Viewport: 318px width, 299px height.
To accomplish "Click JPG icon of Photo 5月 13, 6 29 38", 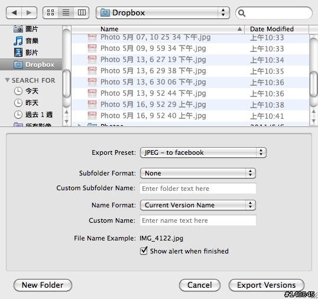I will click(92, 70).
